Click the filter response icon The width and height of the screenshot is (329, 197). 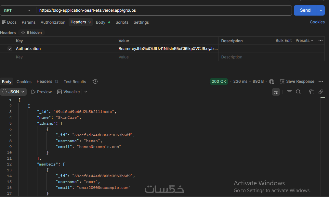click(289, 92)
